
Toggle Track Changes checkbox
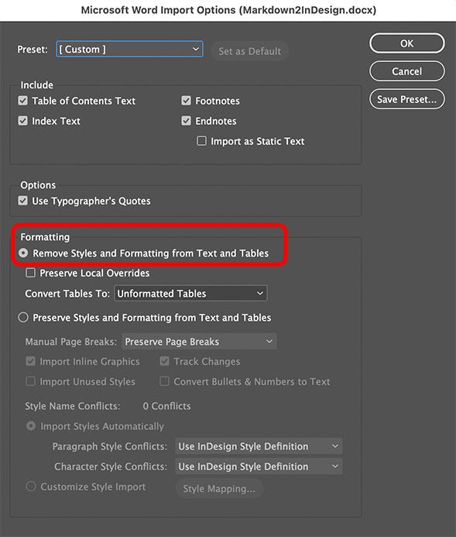165,361
